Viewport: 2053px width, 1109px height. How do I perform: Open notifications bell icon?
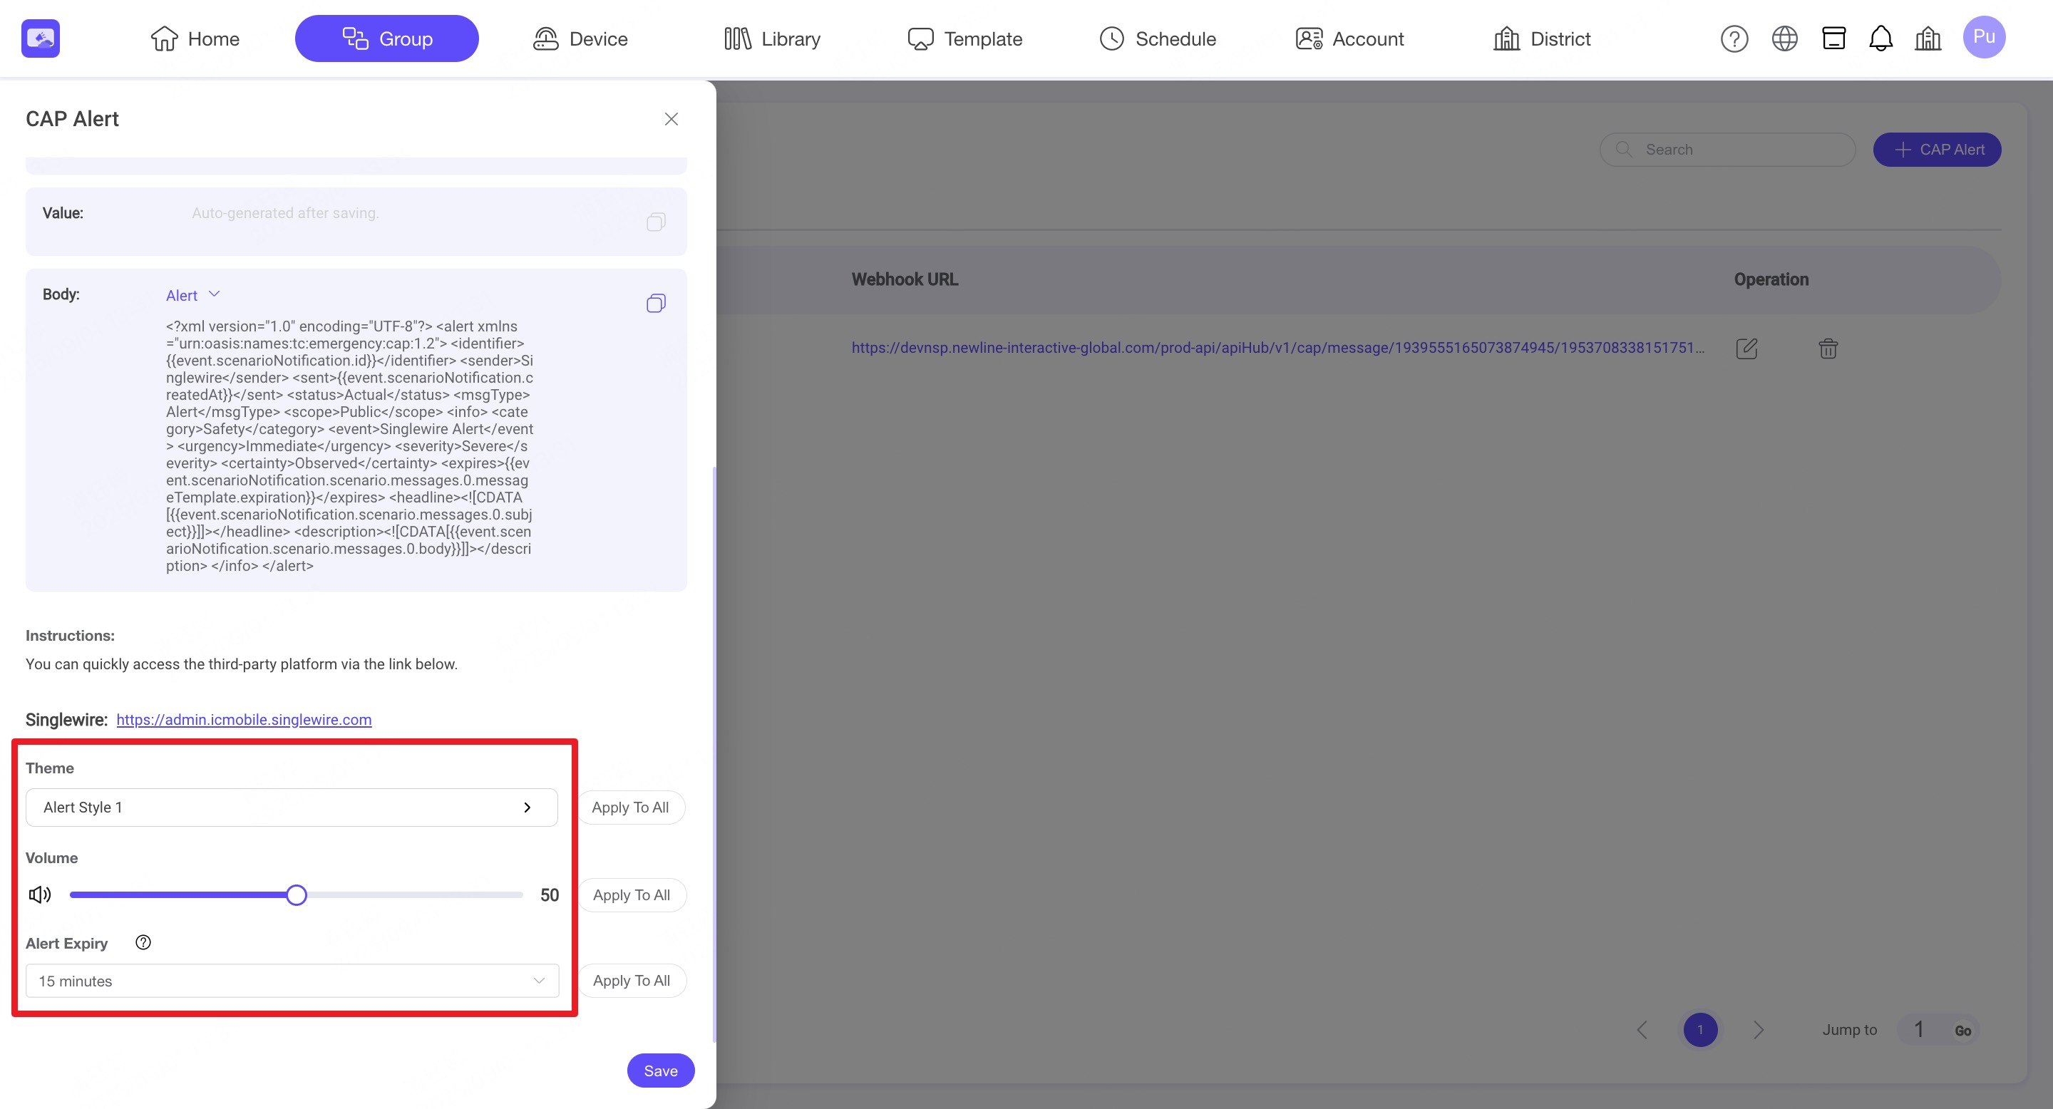[1880, 39]
